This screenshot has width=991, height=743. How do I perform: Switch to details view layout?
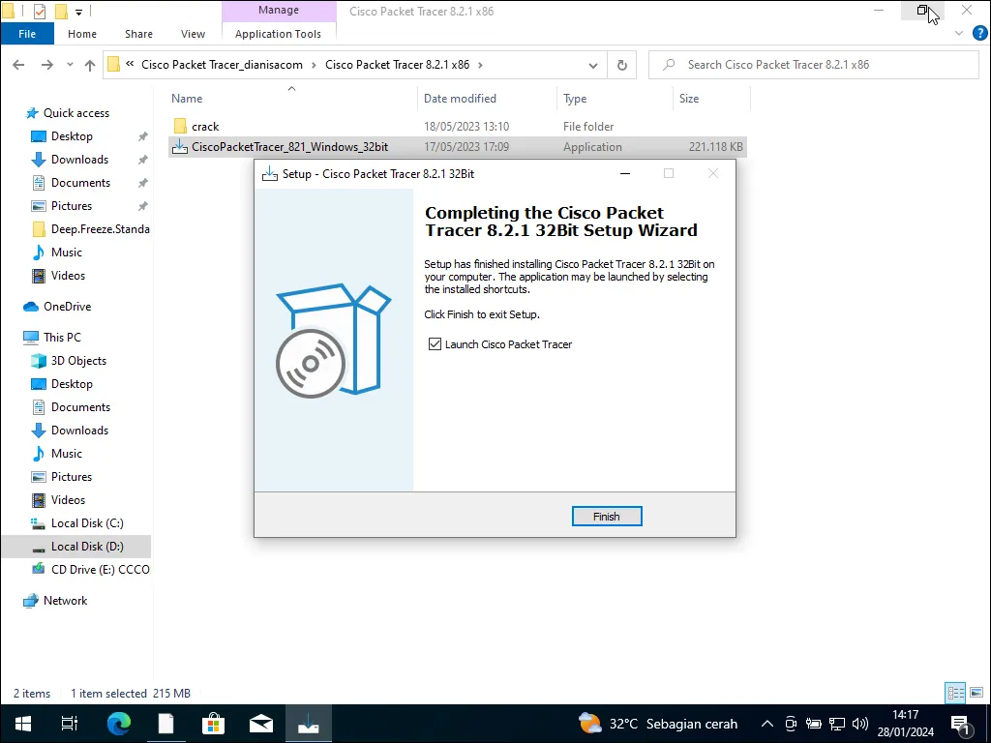(955, 693)
